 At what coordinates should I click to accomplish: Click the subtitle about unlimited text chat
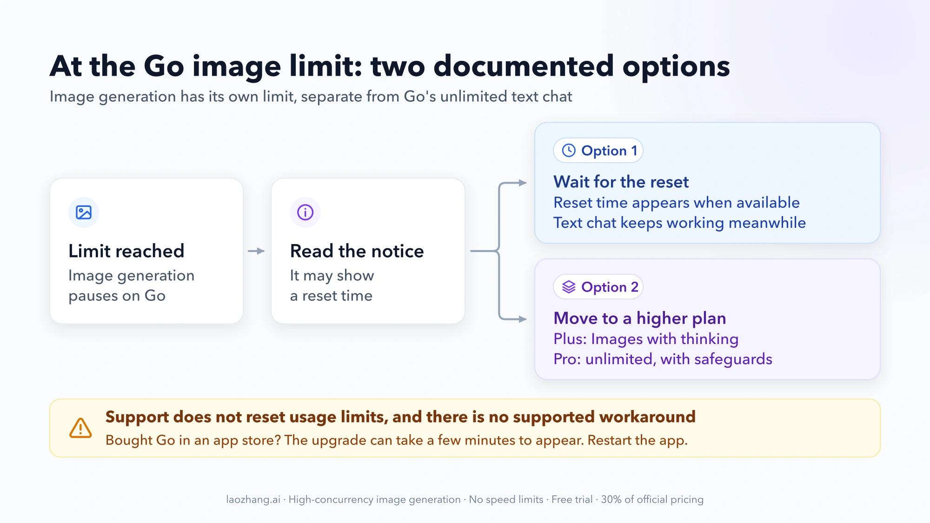(x=311, y=97)
